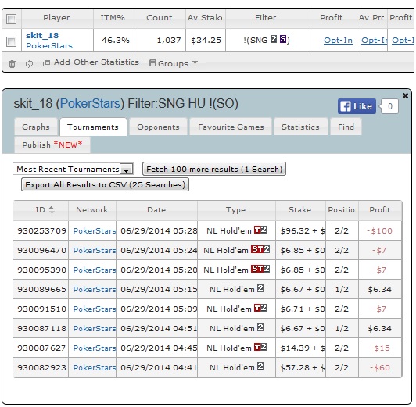Click ST2 icon in row 930096470

[x=260, y=249]
